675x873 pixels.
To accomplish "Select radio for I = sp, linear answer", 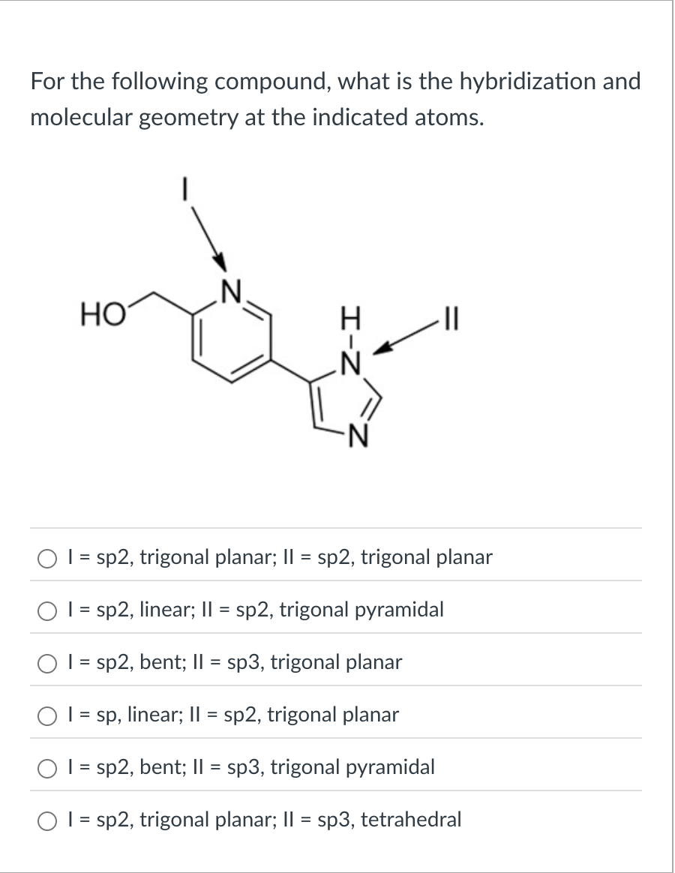I will click(46, 716).
